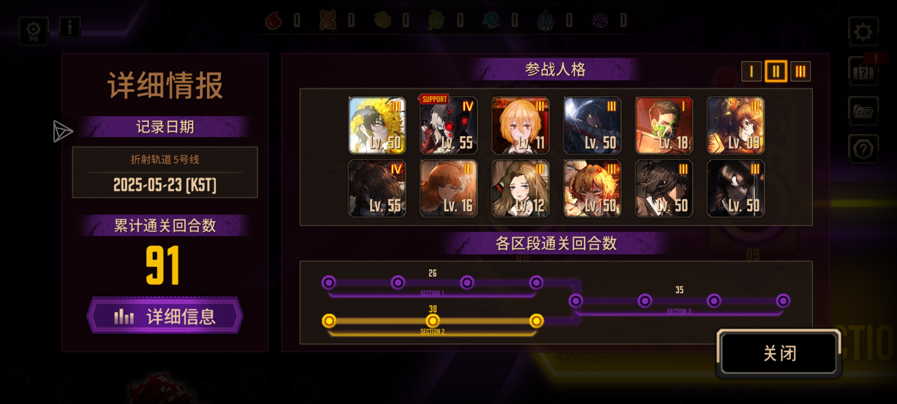Click last purple node of Section 3
This screenshot has height=404, width=897.
783,301
